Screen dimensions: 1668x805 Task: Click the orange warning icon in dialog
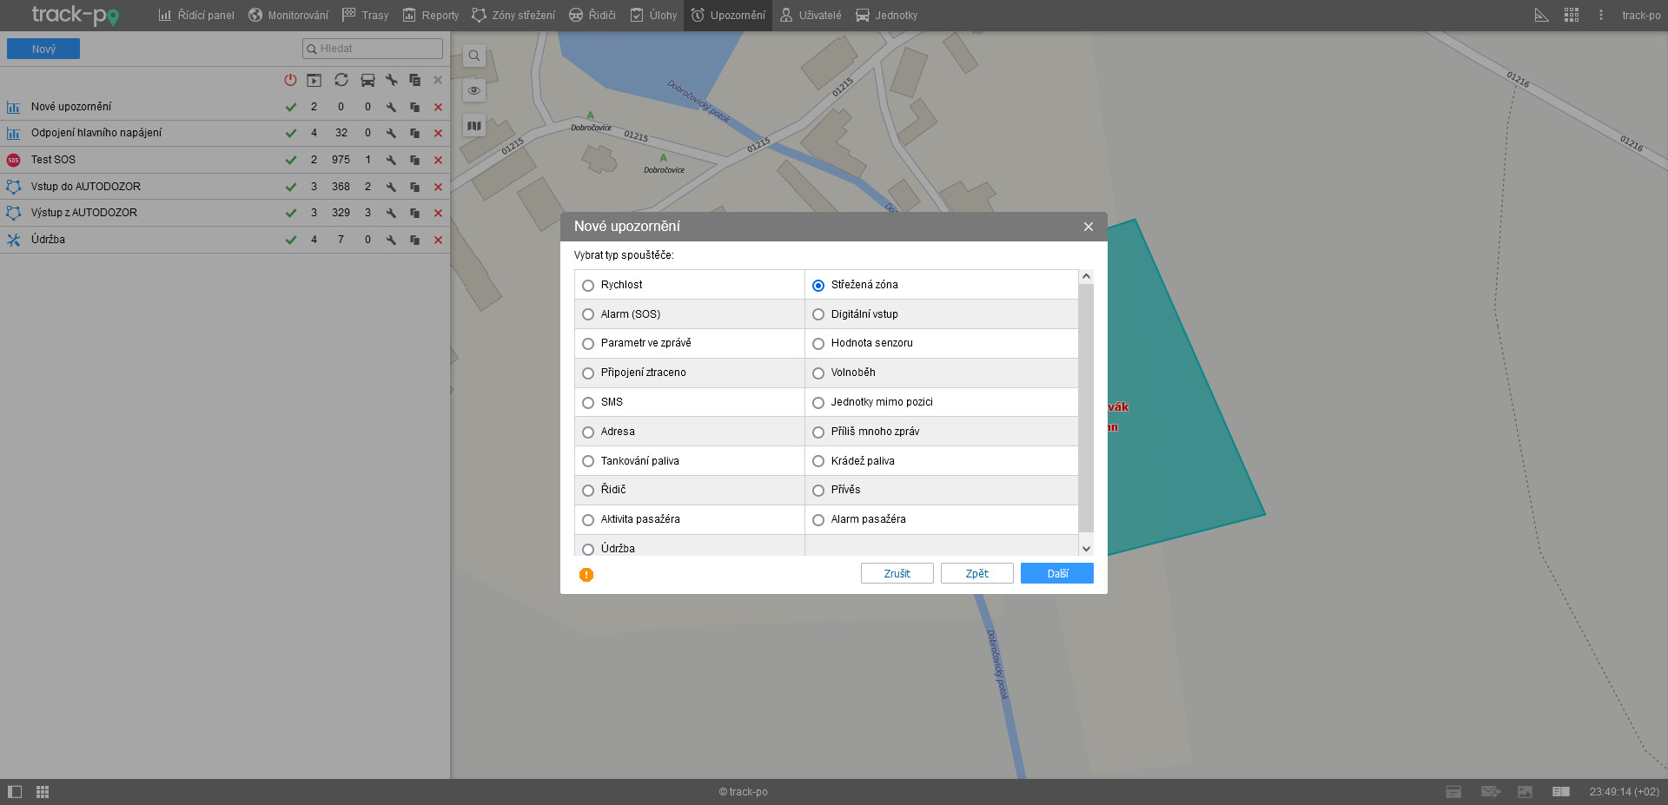[586, 575]
